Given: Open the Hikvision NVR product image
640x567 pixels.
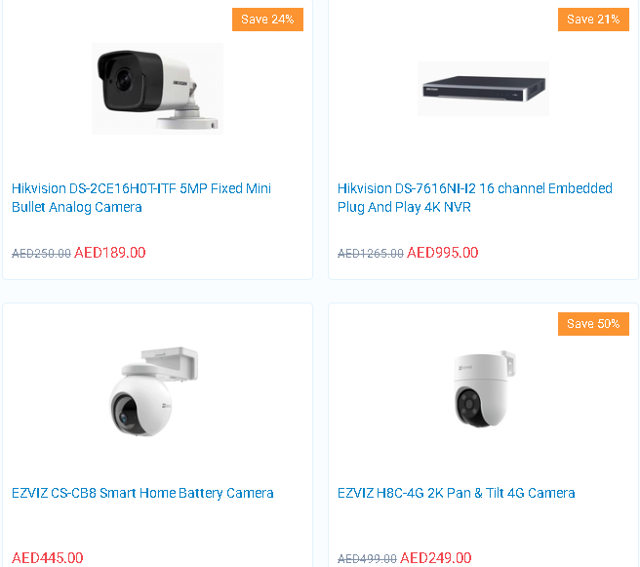Looking at the screenshot, I should click(483, 89).
